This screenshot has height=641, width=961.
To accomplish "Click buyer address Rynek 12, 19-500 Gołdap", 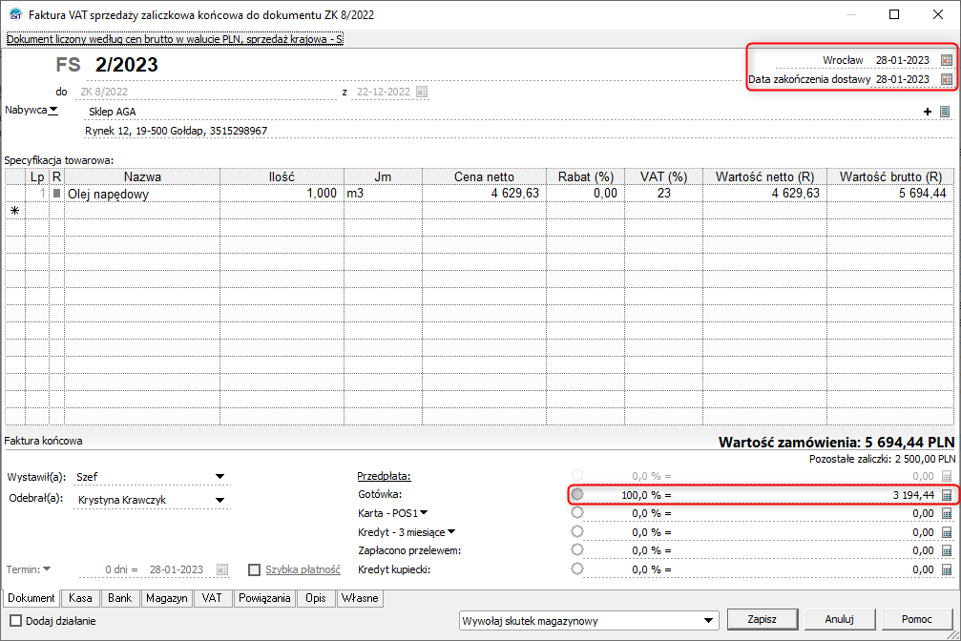I will tap(176, 131).
